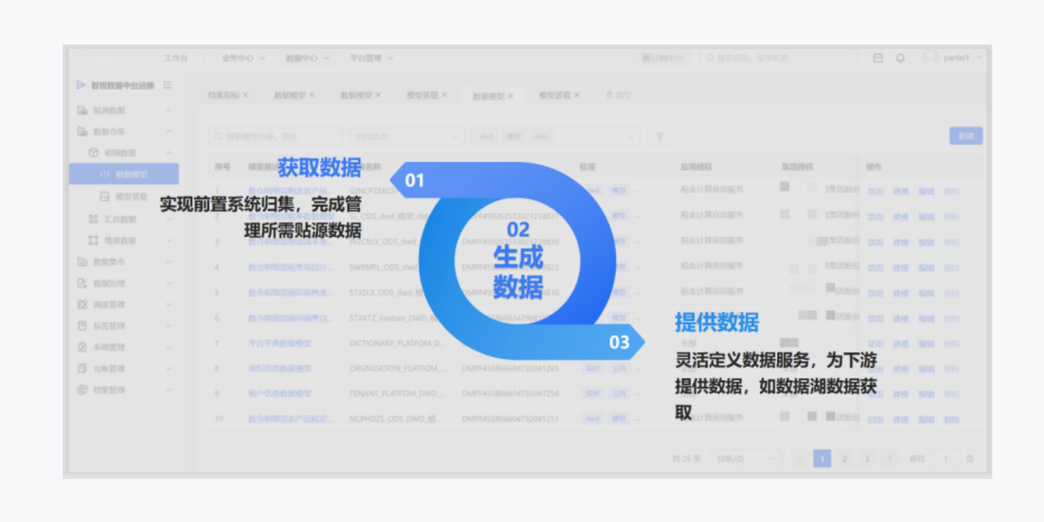The height and width of the screenshot is (522, 1044).
Task: Click the TENANT_PLATFOM_DWD cell in row 9
Action: tap(397, 393)
